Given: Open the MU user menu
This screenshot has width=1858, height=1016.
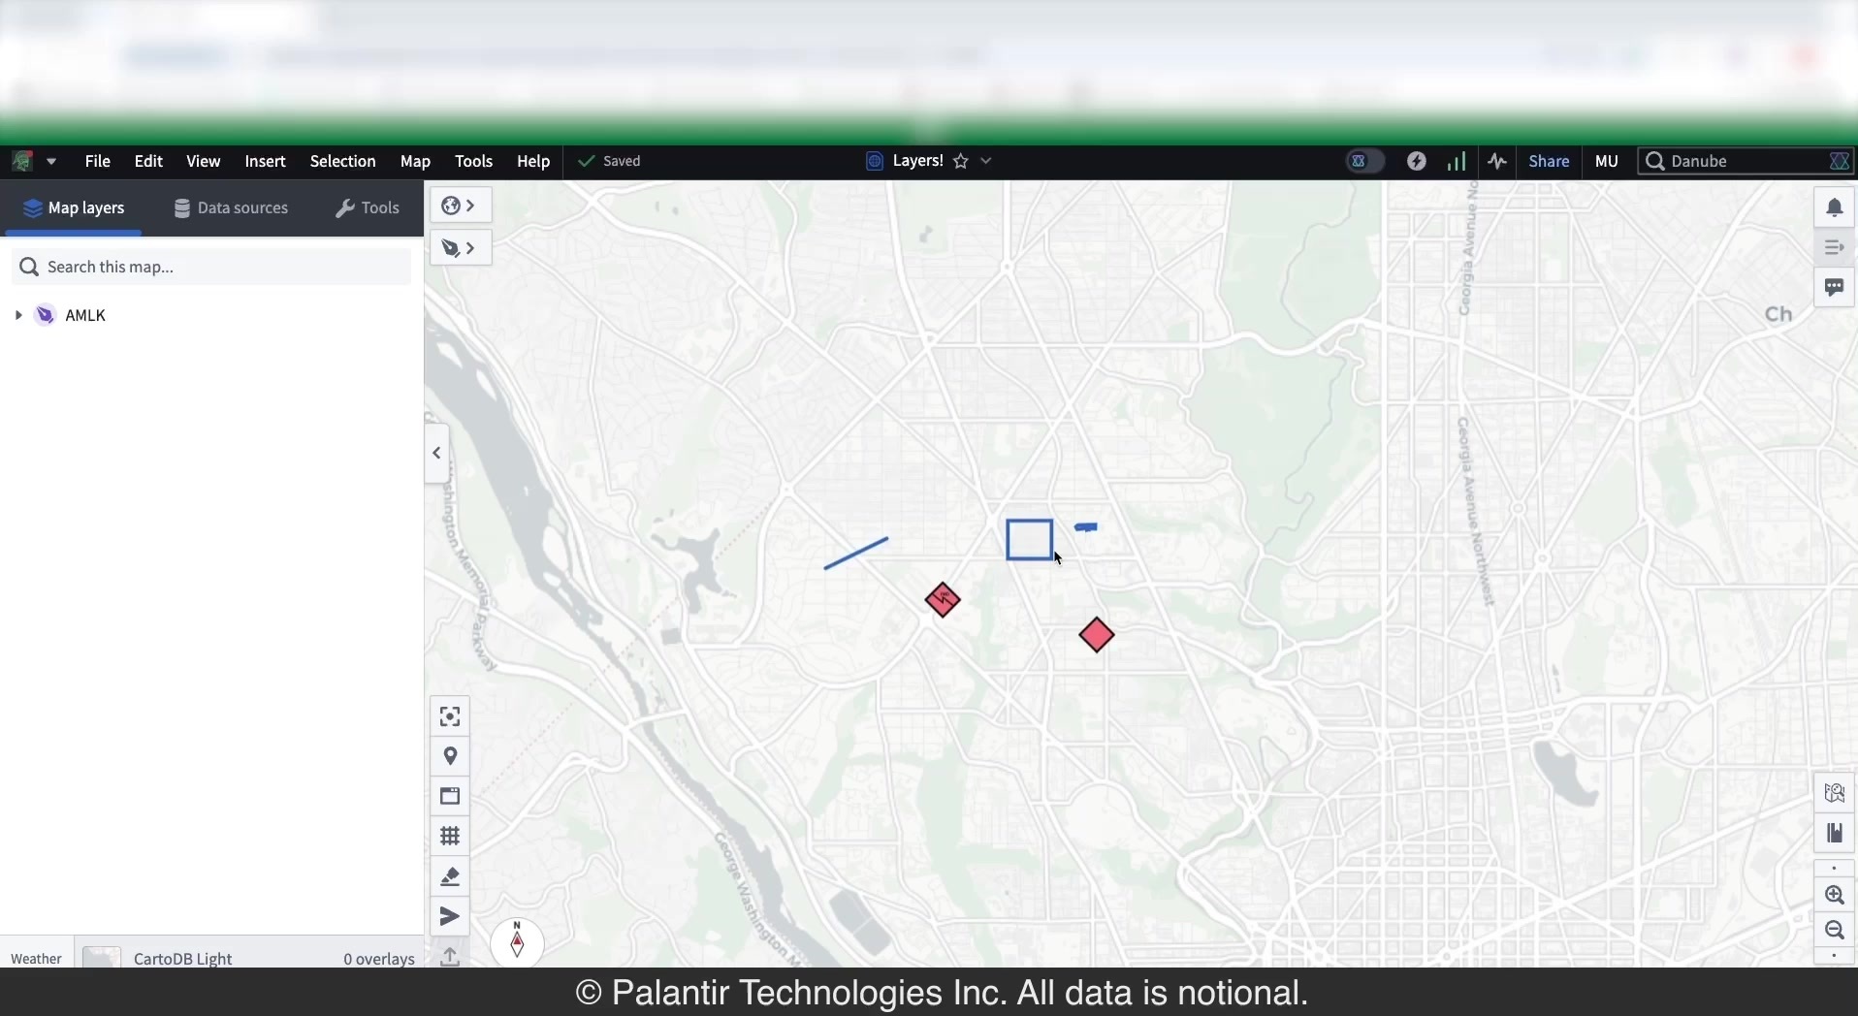Looking at the screenshot, I should point(1607,161).
